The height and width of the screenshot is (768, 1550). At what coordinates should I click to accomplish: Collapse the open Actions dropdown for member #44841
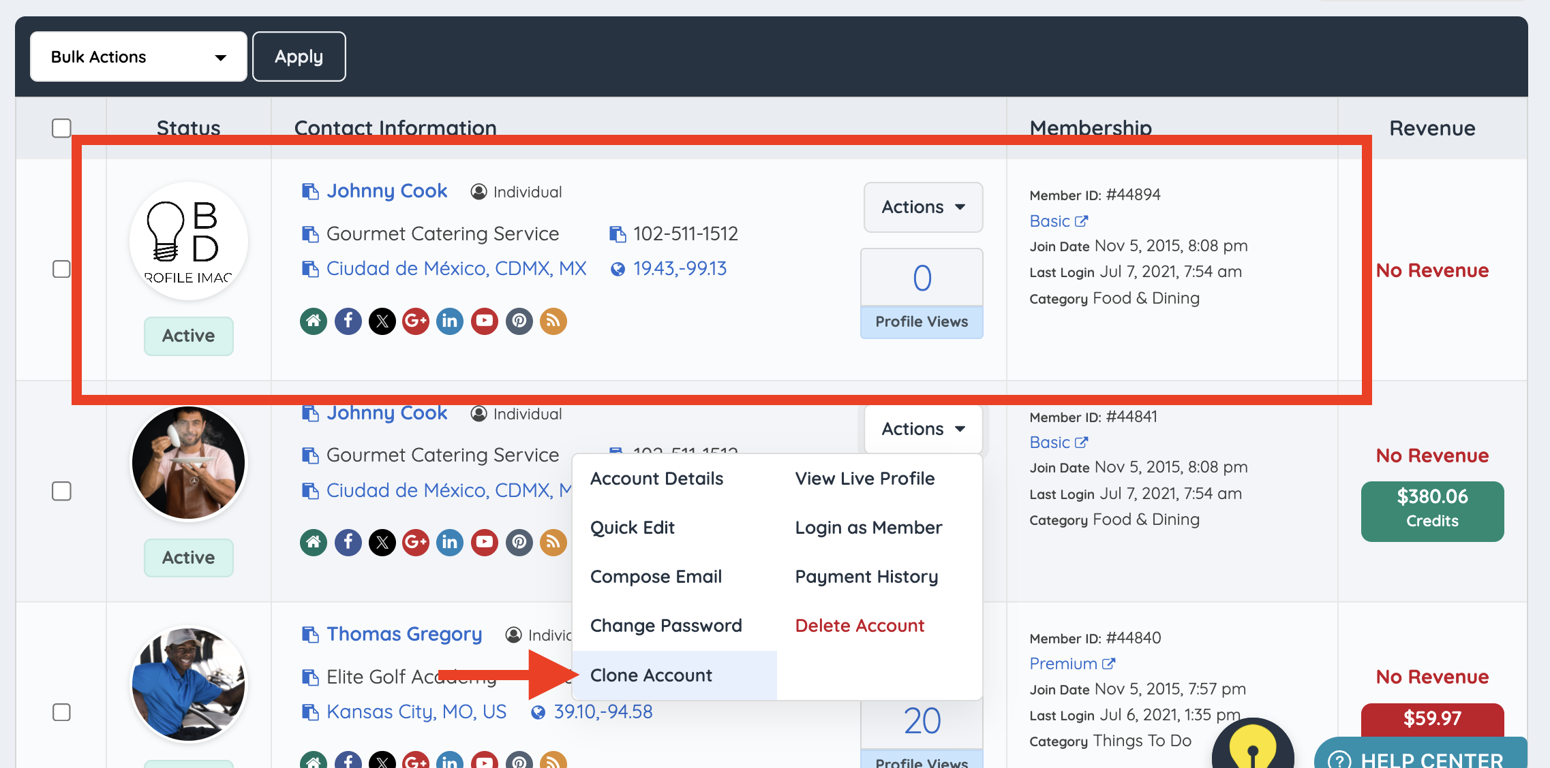pyautogui.click(x=923, y=429)
